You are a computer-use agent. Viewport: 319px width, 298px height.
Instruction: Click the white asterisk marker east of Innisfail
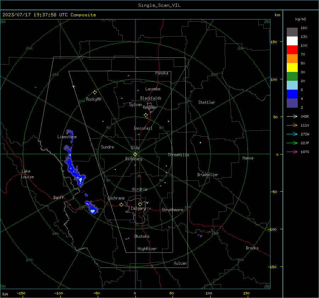pos(168,122)
